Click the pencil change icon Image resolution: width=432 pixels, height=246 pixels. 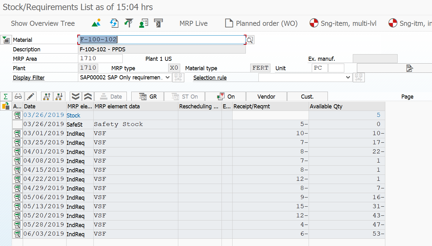[x=31, y=96]
